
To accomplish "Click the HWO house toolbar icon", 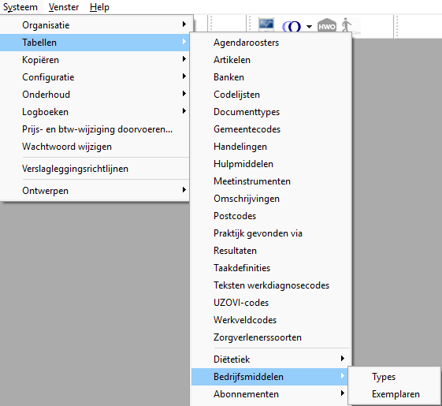I will coord(327,25).
